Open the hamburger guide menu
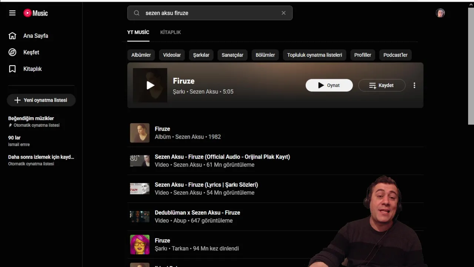Screen dimensions: 474x267 click(x=12, y=13)
